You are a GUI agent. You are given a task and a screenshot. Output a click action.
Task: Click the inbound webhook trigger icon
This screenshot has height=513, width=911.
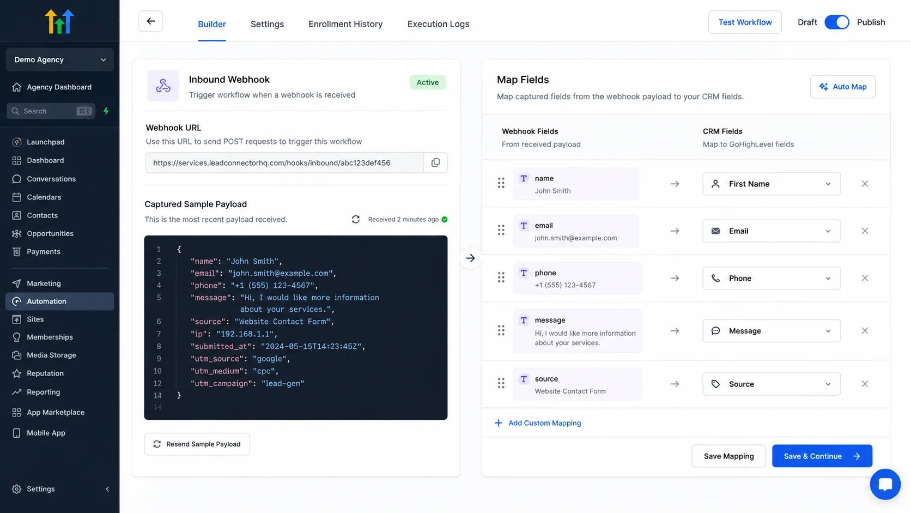pos(163,86)
